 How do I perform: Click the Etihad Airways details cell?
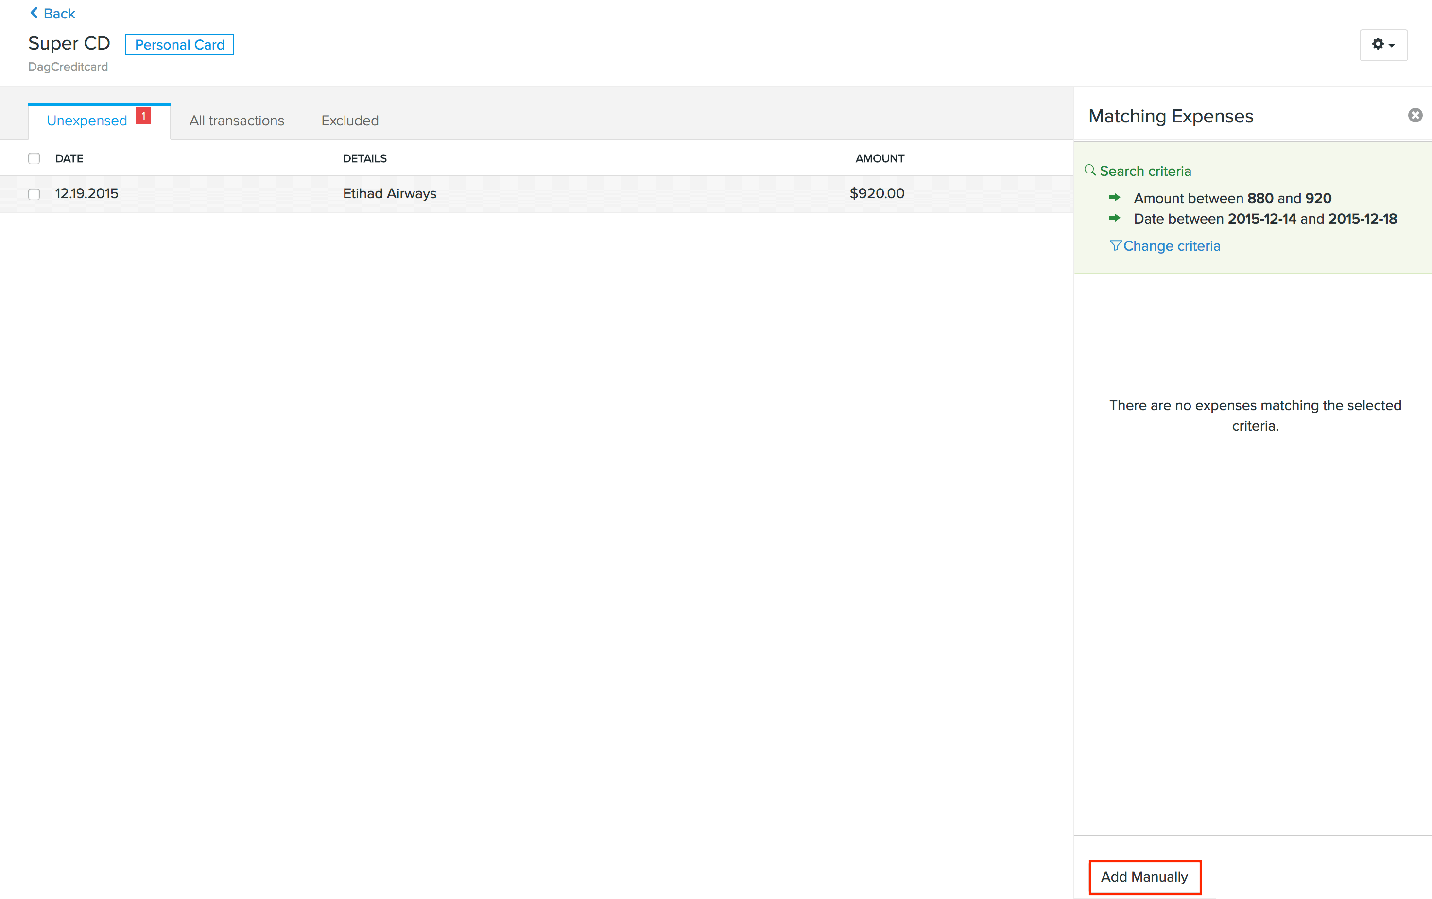click(389, 193)
